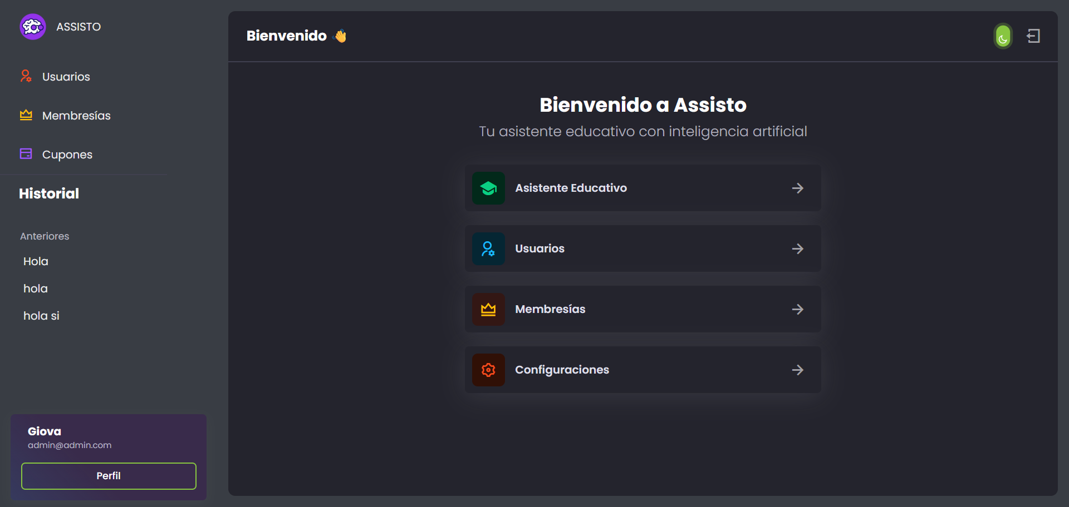Click the Usuarios sidebar person icon
This screenshot has height=507, width=1069.
point(26,76)
